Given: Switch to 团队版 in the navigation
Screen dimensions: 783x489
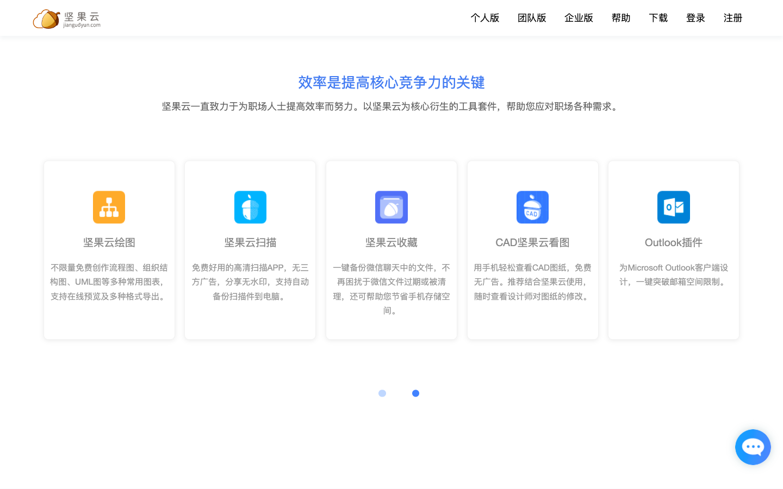Looking at the screenshot, I should point(532,18).
